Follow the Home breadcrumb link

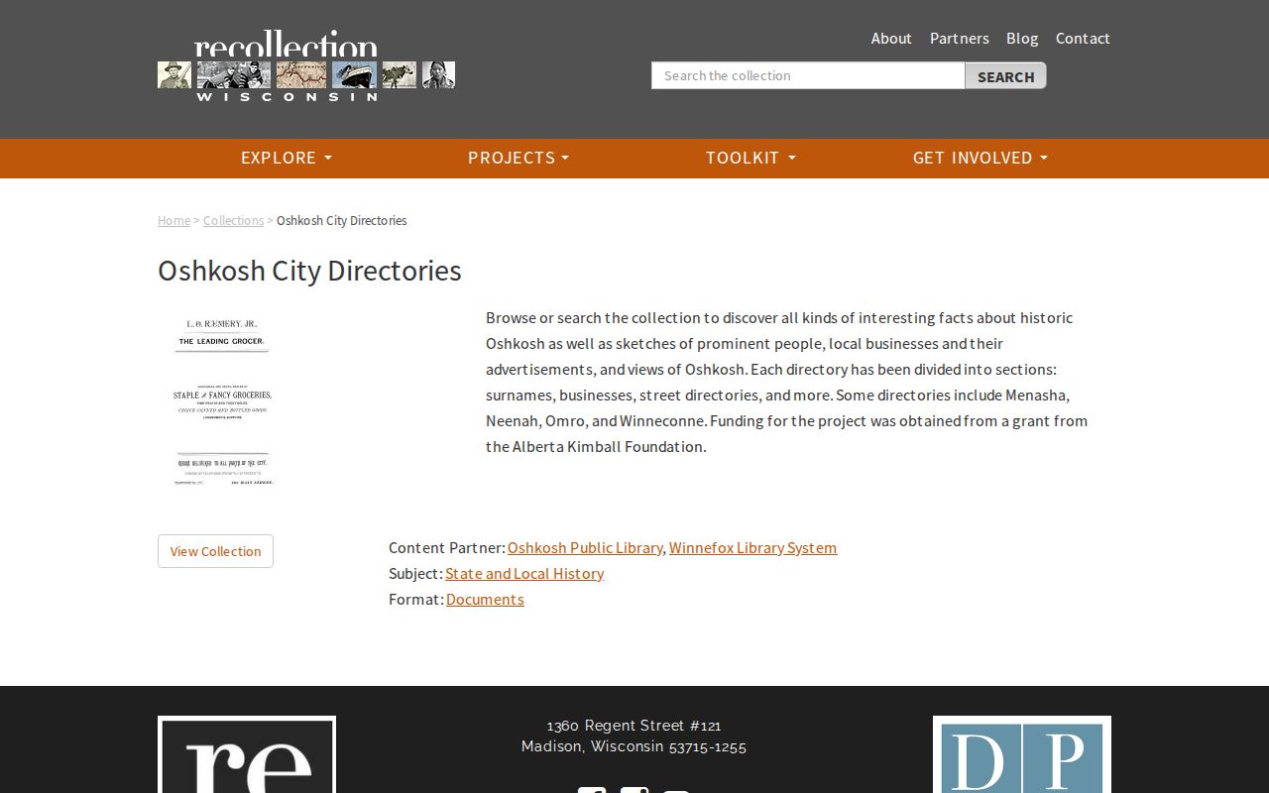tap(173, 220)
